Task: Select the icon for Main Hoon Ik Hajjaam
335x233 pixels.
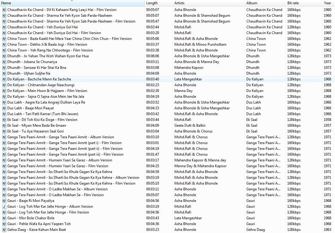Action: click(4, 90)
